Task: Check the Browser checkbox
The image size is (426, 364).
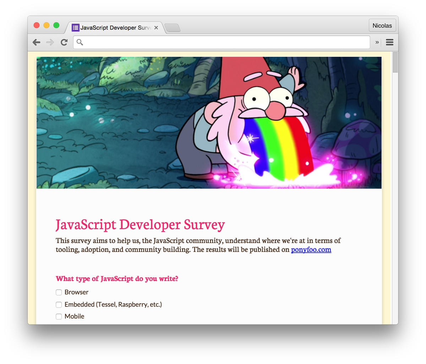Action: [x=59, y=292]
